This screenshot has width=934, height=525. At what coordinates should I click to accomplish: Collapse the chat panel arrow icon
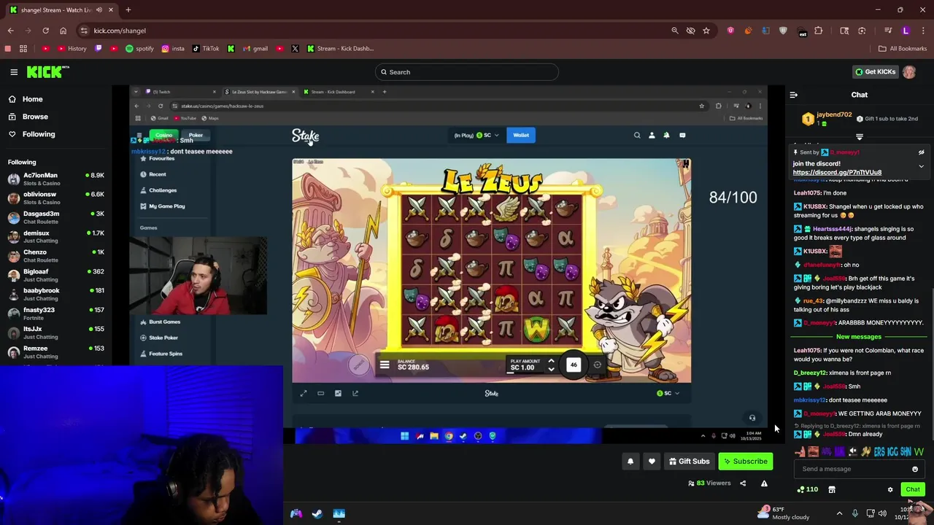coord(794,95)
